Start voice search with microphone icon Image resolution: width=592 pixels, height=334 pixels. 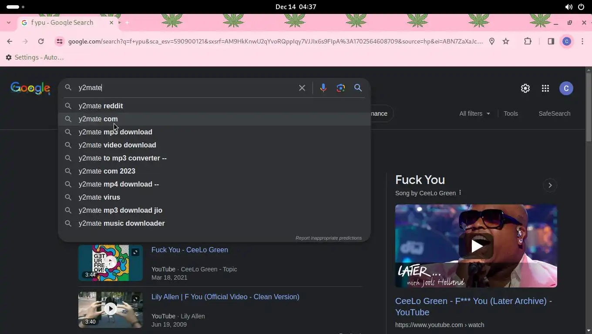323,88
